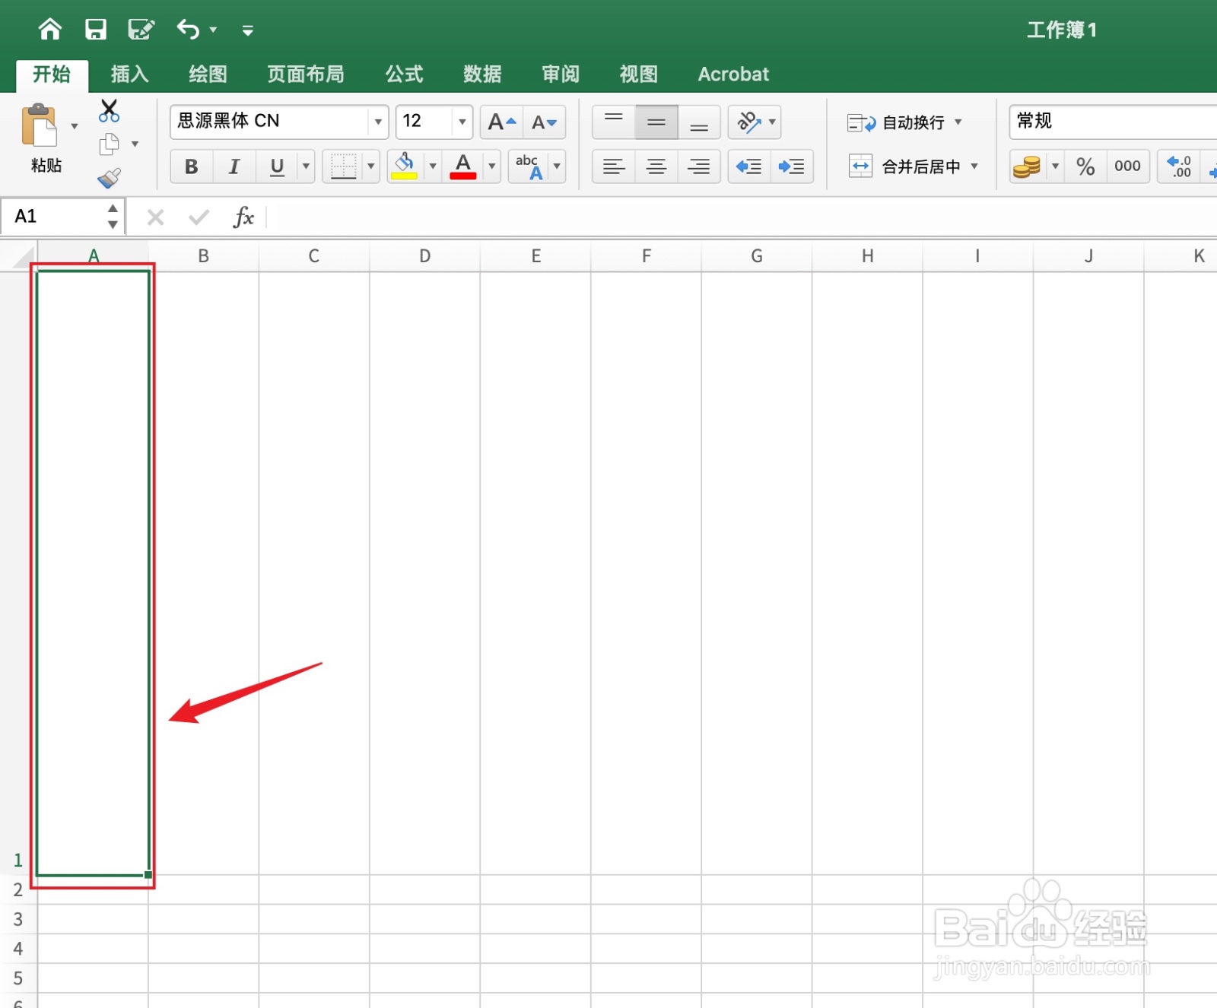This screenshot has height=1008, width=1217.
Task: Click the phonetic guide abc icon
Action: (529, 166)
